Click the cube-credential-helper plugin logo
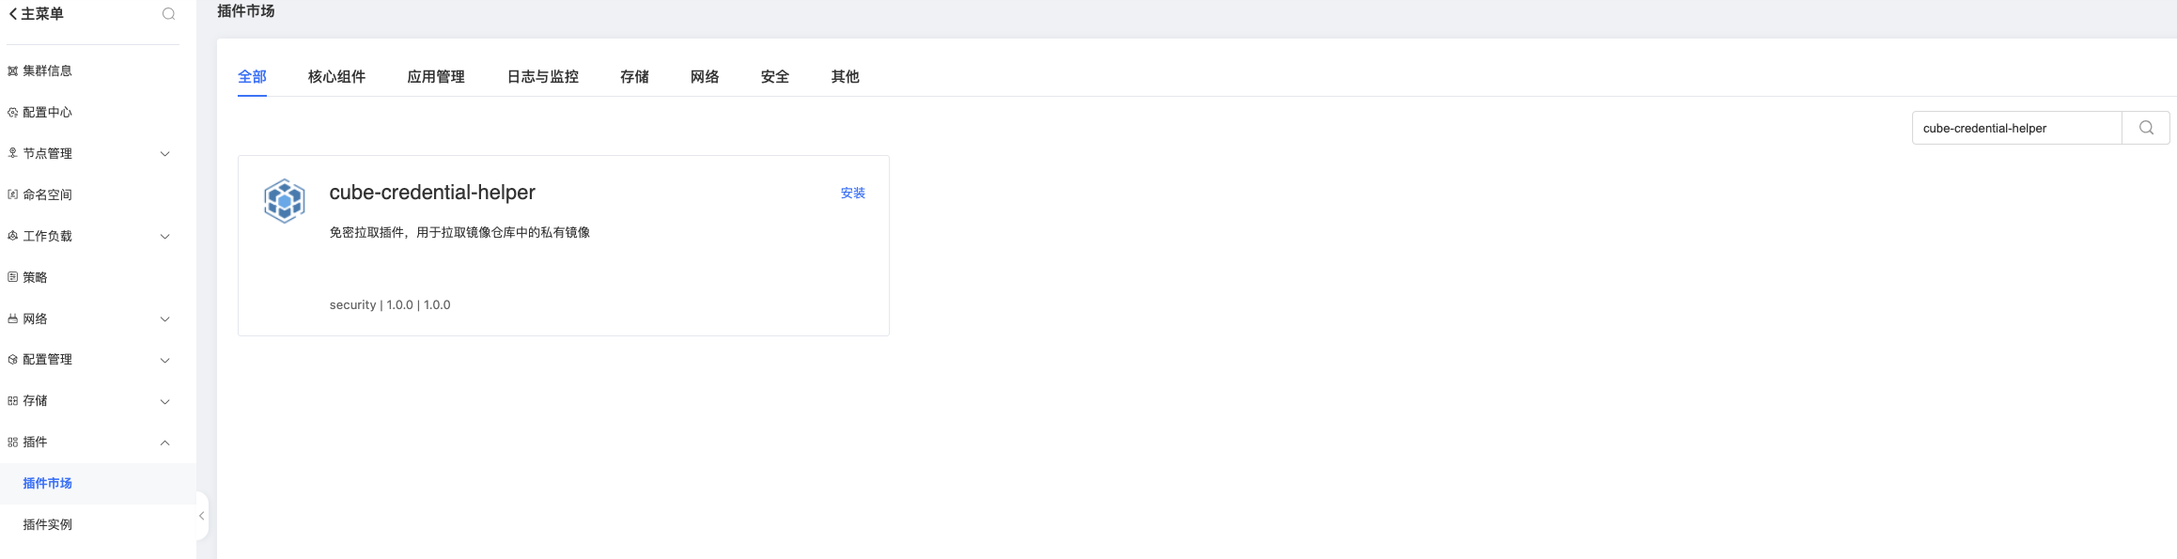Viewport: 2177px width, 559px height. [x=285, y=200]
